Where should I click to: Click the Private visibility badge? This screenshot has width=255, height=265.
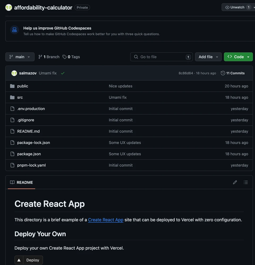[82, 8]
